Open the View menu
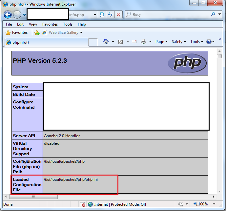This screenshot has width=226, height=211. point(33,24)
